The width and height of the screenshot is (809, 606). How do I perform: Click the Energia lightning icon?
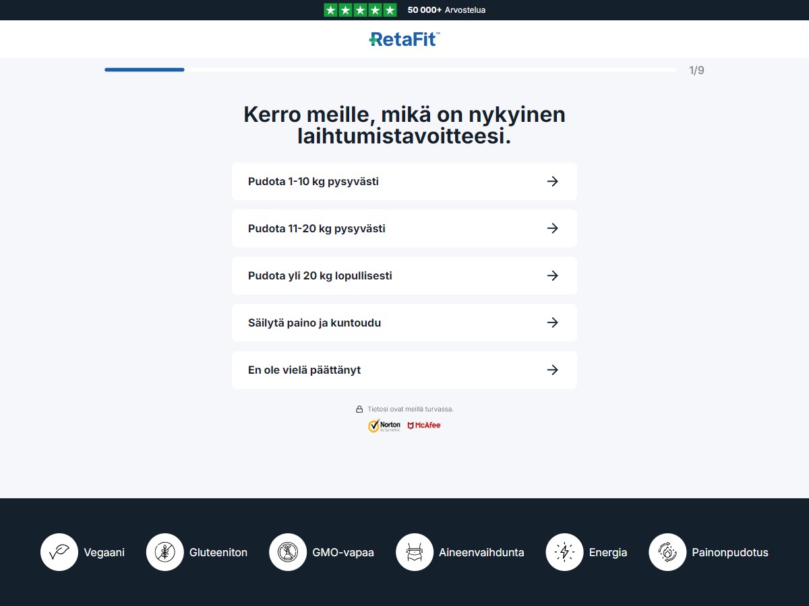(x=564, y=552)
